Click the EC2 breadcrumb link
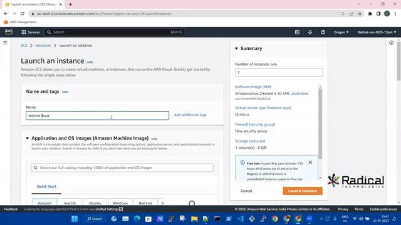401x225 pixels. click(24, 46)
